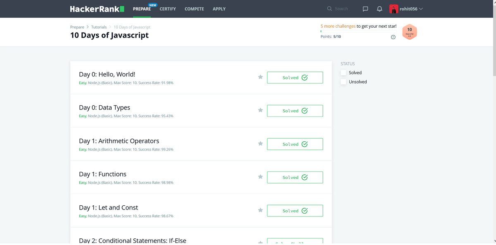Open Day 1: Functions challenge title

tap(103, 174)
